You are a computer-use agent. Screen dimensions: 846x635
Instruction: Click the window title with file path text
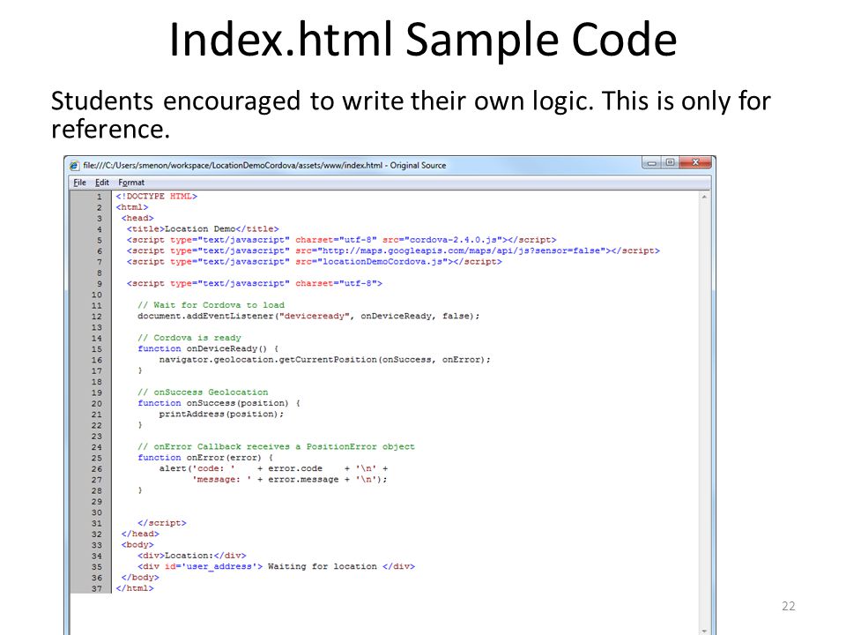(264, 165)
